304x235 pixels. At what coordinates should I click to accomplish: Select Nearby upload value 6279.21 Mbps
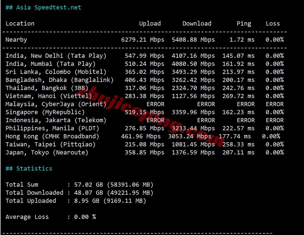pos(143,40)
